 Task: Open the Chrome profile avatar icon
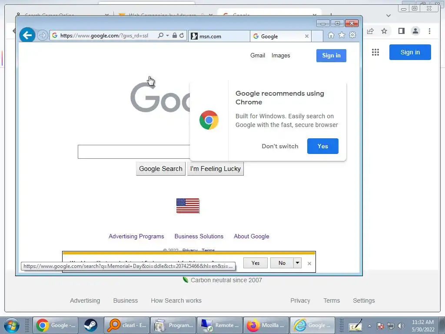tap(415, 31)
